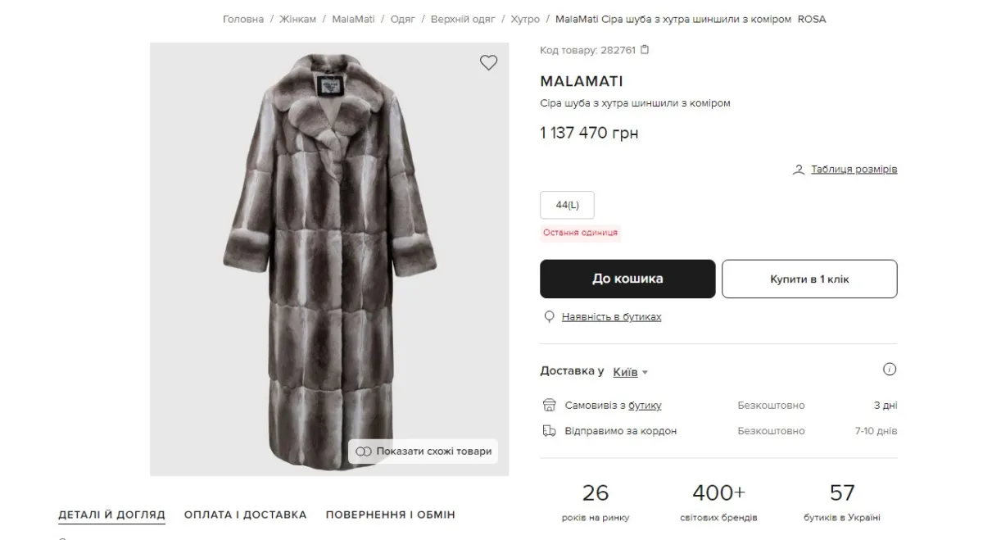
Task: Select size 44(L)
Action: click(x=567, y=205)
